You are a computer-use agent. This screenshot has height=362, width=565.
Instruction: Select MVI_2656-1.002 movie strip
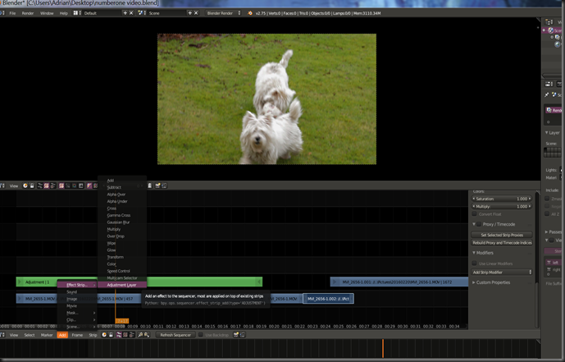tap(328, 299)
